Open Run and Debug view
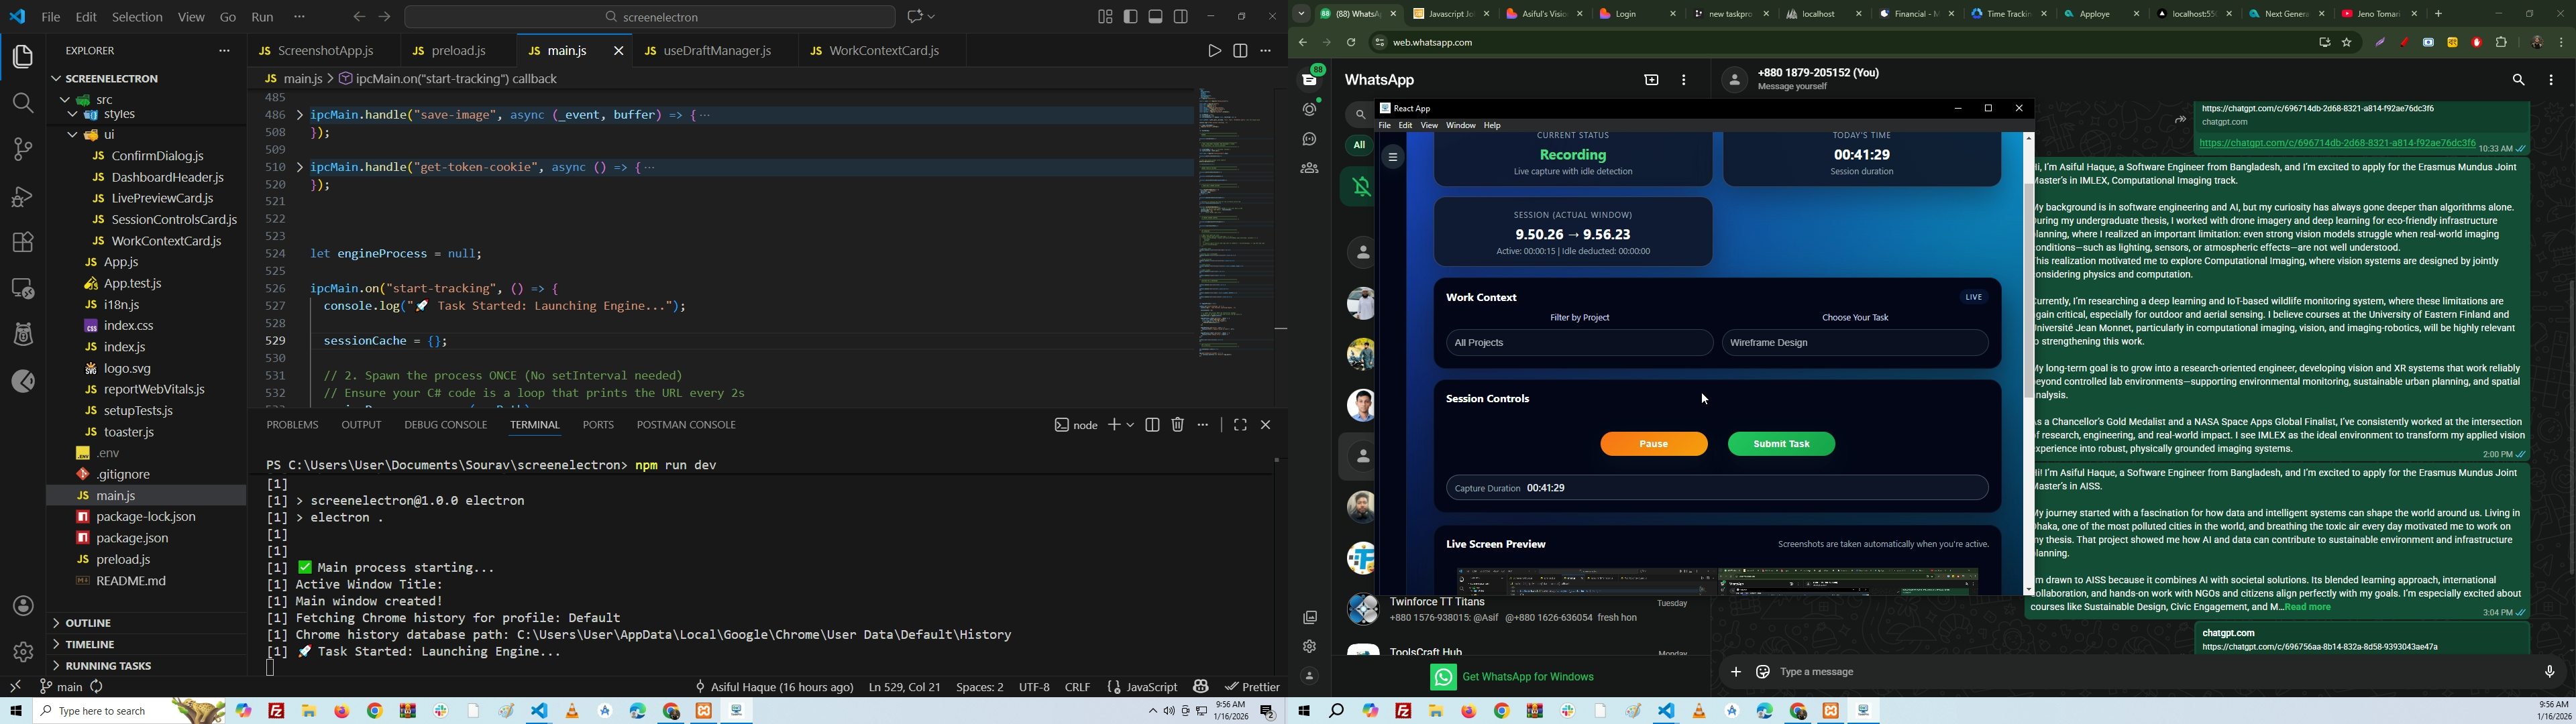This screenshot has width=2576, height=724. [22, 197]
